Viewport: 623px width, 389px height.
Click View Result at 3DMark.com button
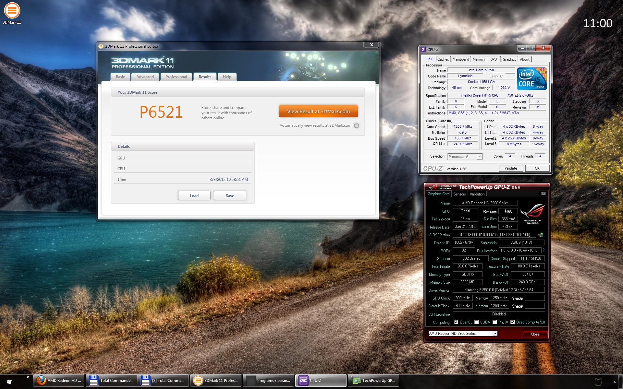tap(318, 111)
